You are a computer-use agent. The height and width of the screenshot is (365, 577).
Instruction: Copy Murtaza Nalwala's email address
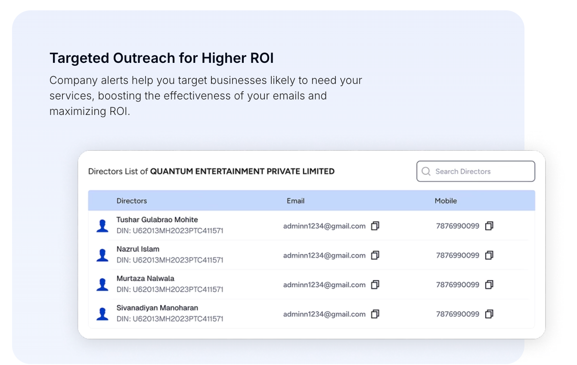(375, 285)
